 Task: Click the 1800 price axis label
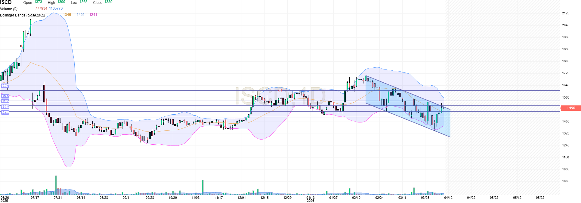(566, 61)
